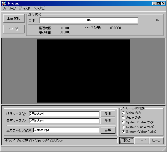This screenshot has height=152, width=167.
Task: Select System (Audio のみ) option
Action: [138, 127]
